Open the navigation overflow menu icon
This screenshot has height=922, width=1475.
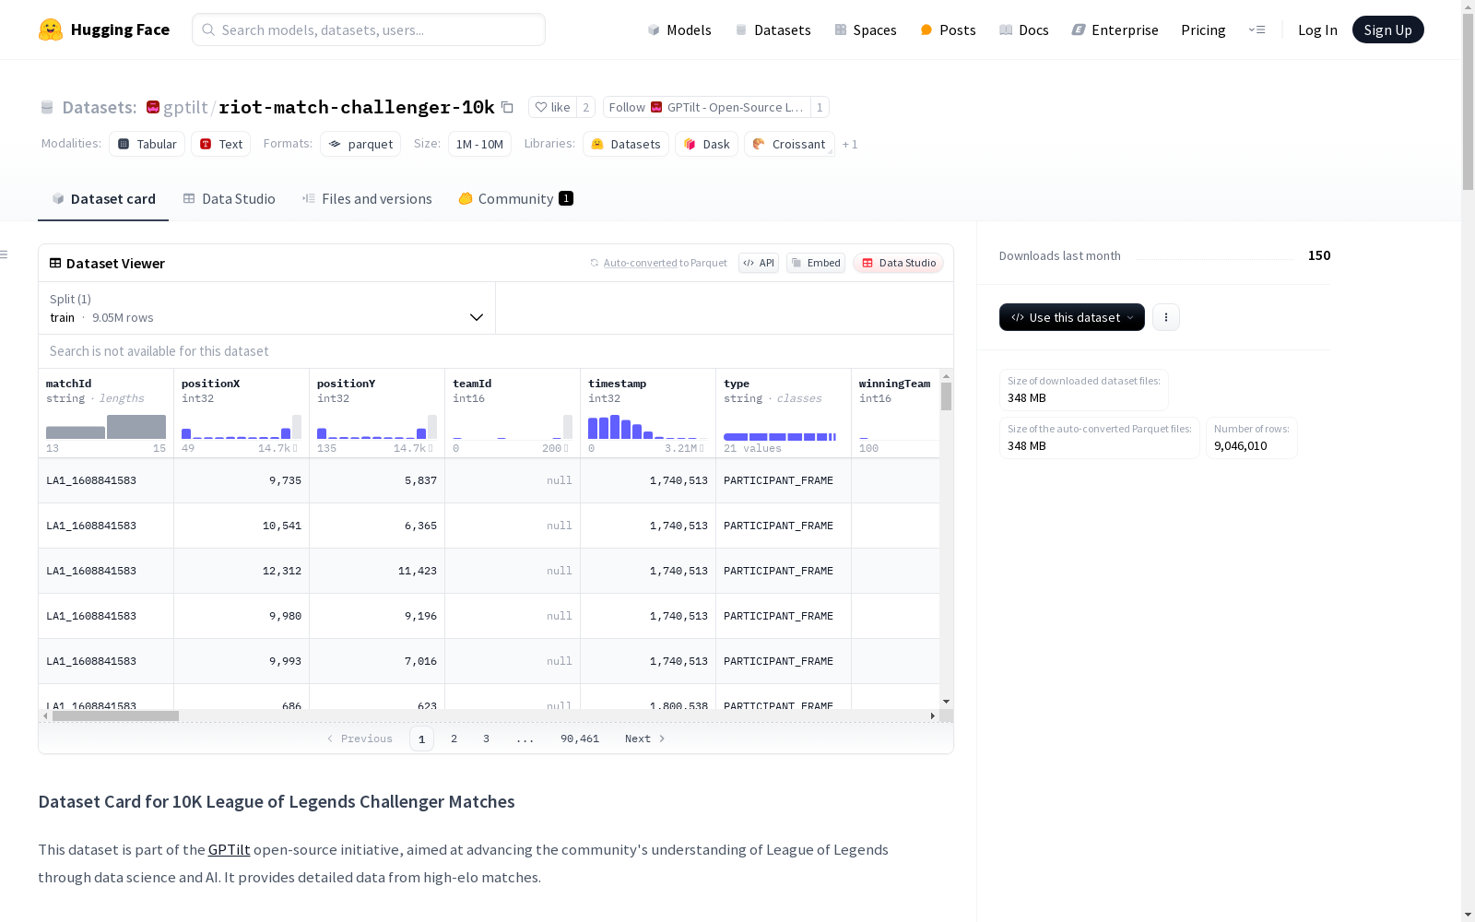pos(1257,30)
